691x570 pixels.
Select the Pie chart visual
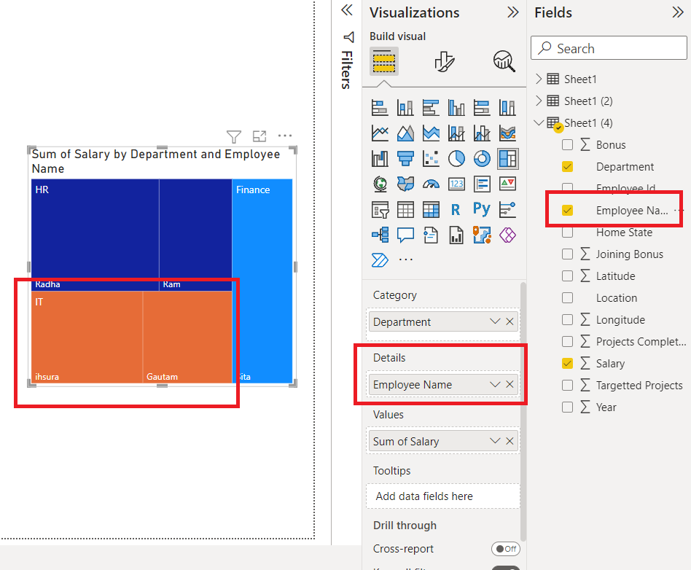pyautogui.click(x=456, y=159)
